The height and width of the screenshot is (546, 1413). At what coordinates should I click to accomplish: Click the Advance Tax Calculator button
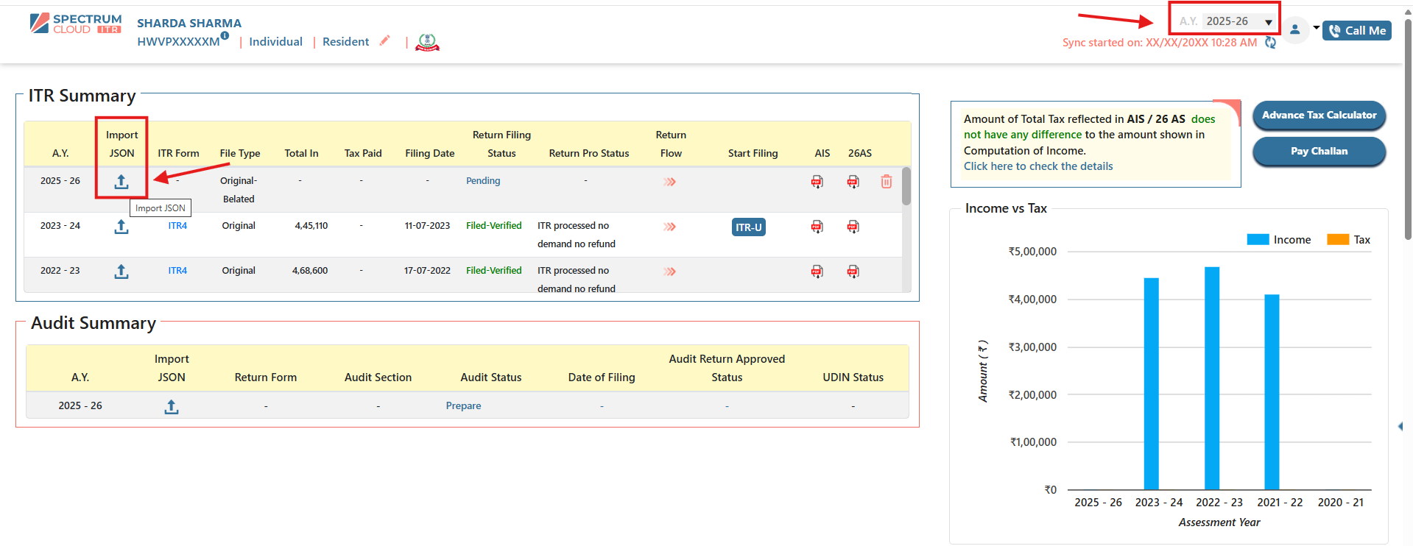[x=1319, y=116]
